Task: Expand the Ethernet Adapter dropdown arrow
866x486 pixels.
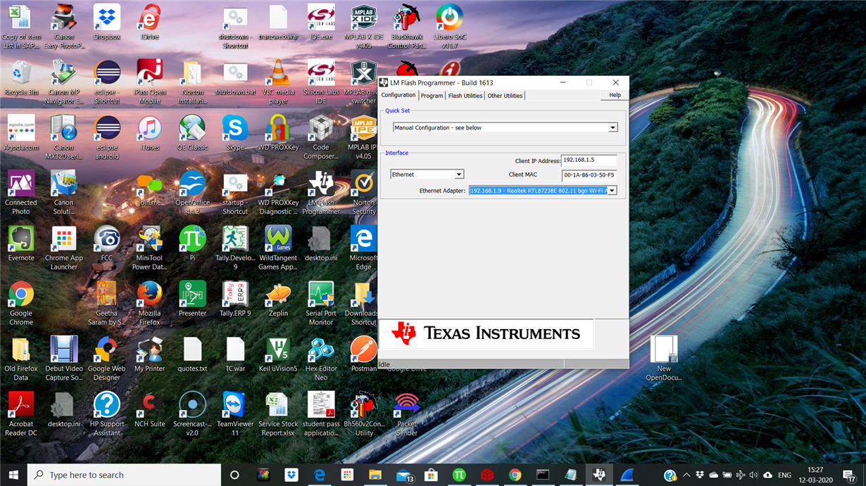Action: click(x=612, y=191)
